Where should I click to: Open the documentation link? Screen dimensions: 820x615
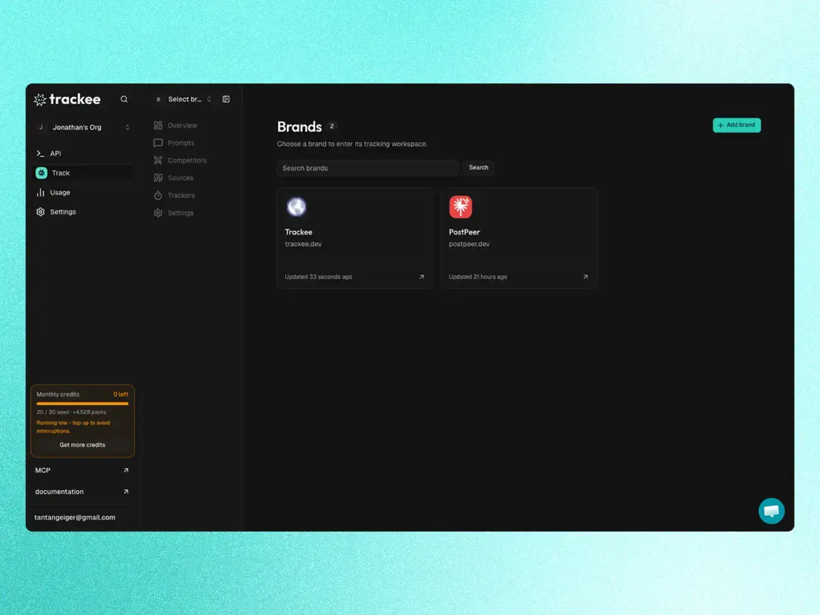pos(83,491)
